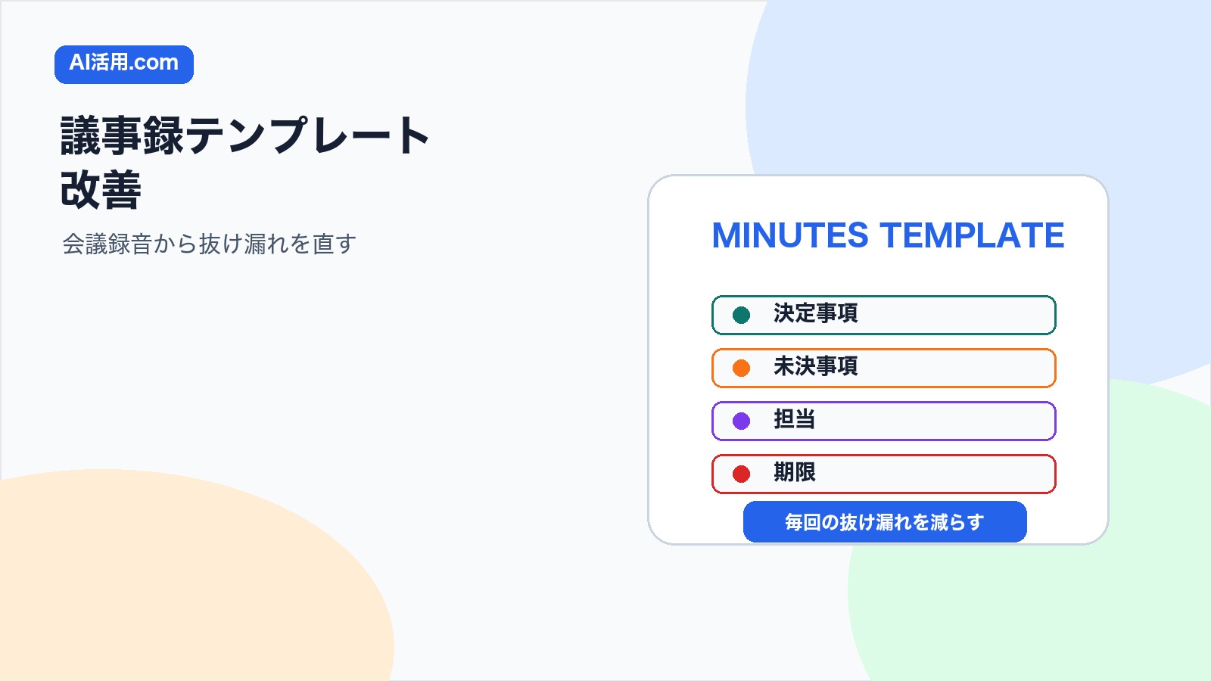Click the 毎回の抜け漏れを減らす button

pos(885,522)
